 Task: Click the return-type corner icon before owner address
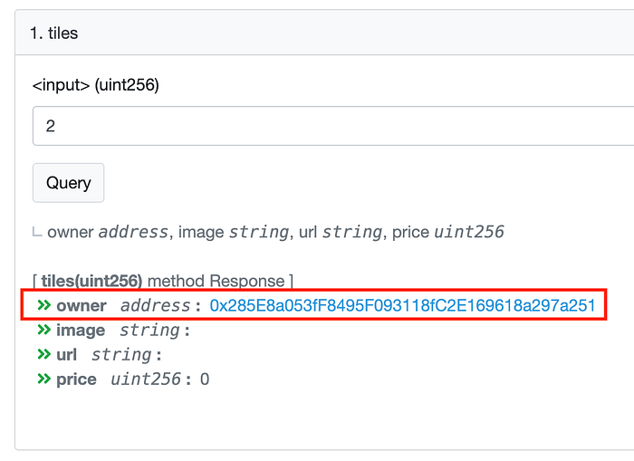point(37,232)
